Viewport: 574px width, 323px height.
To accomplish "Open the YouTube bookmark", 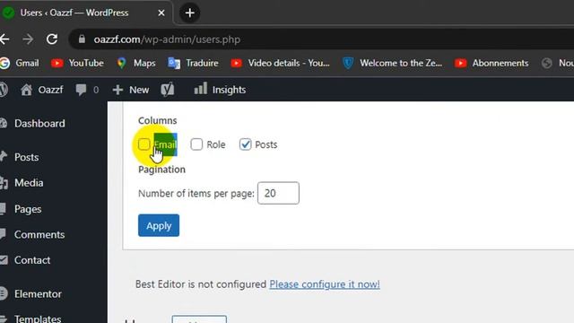I will [77, 63].
